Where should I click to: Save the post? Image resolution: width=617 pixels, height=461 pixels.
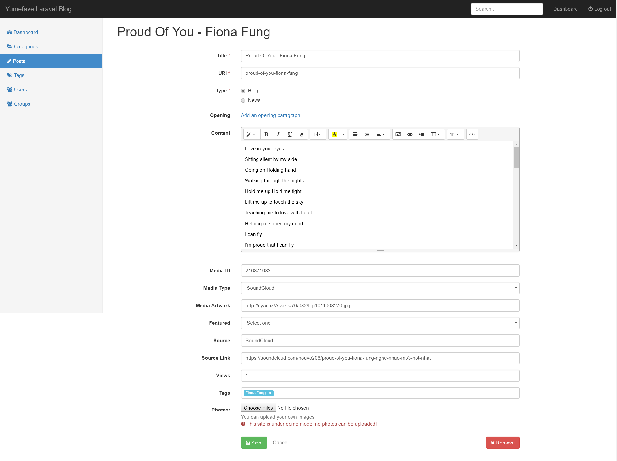[x=254, y=443]
